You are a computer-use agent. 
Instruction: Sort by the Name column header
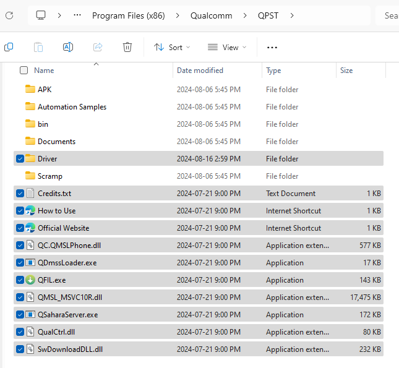pos(44,71)
